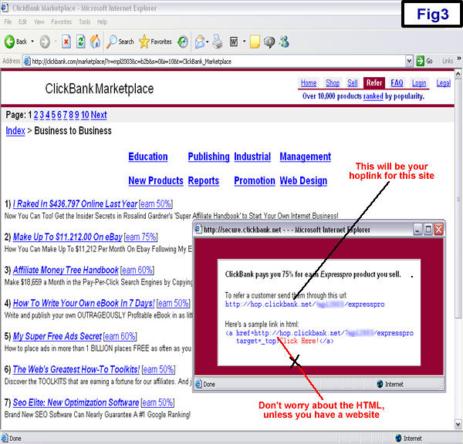Click the Index breadcrumb link
The height and width of the screenshot is (444, 463).
(x=15, y=131)
